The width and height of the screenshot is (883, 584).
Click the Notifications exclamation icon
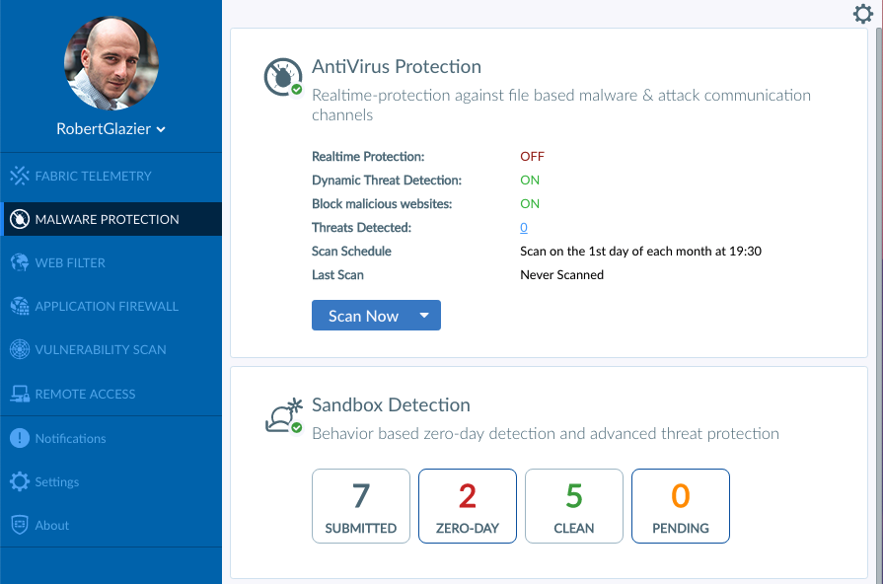coord(19,438)
